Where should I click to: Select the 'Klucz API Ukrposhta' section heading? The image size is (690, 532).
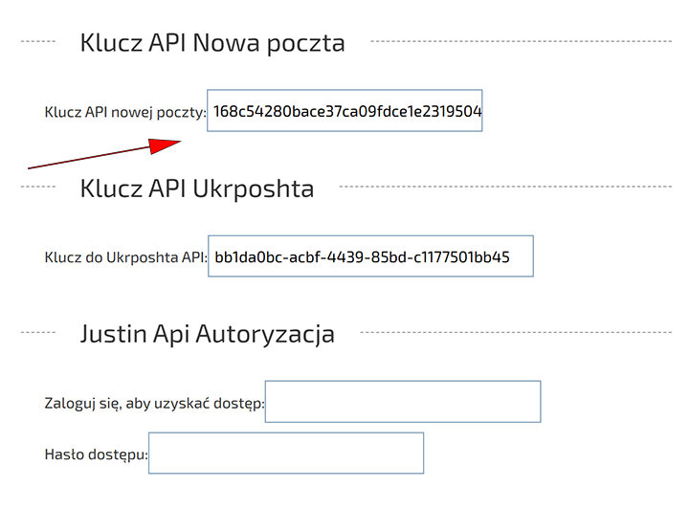click(x=196, y=188)
